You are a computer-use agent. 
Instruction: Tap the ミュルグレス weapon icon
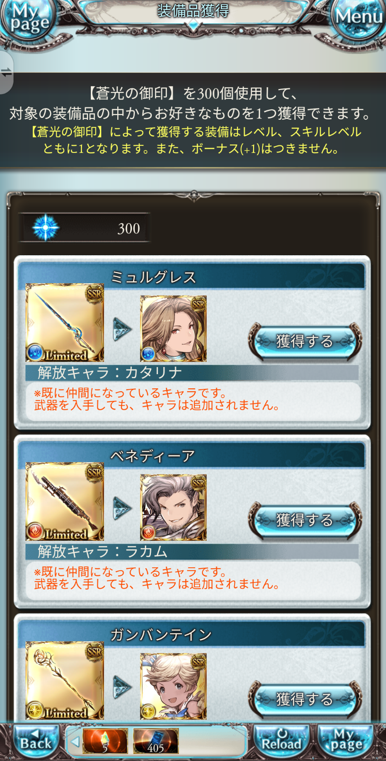click(64, 322)
